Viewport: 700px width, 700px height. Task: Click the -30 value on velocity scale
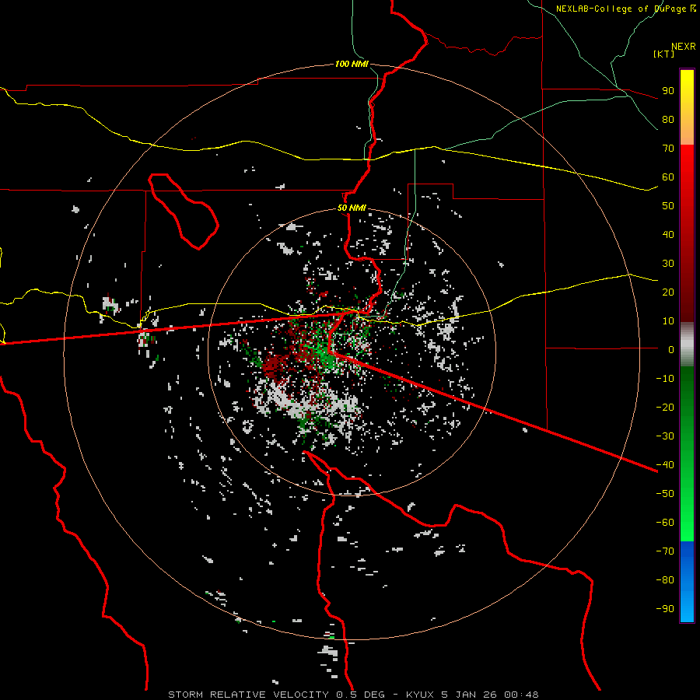click(x=665, y=436)
